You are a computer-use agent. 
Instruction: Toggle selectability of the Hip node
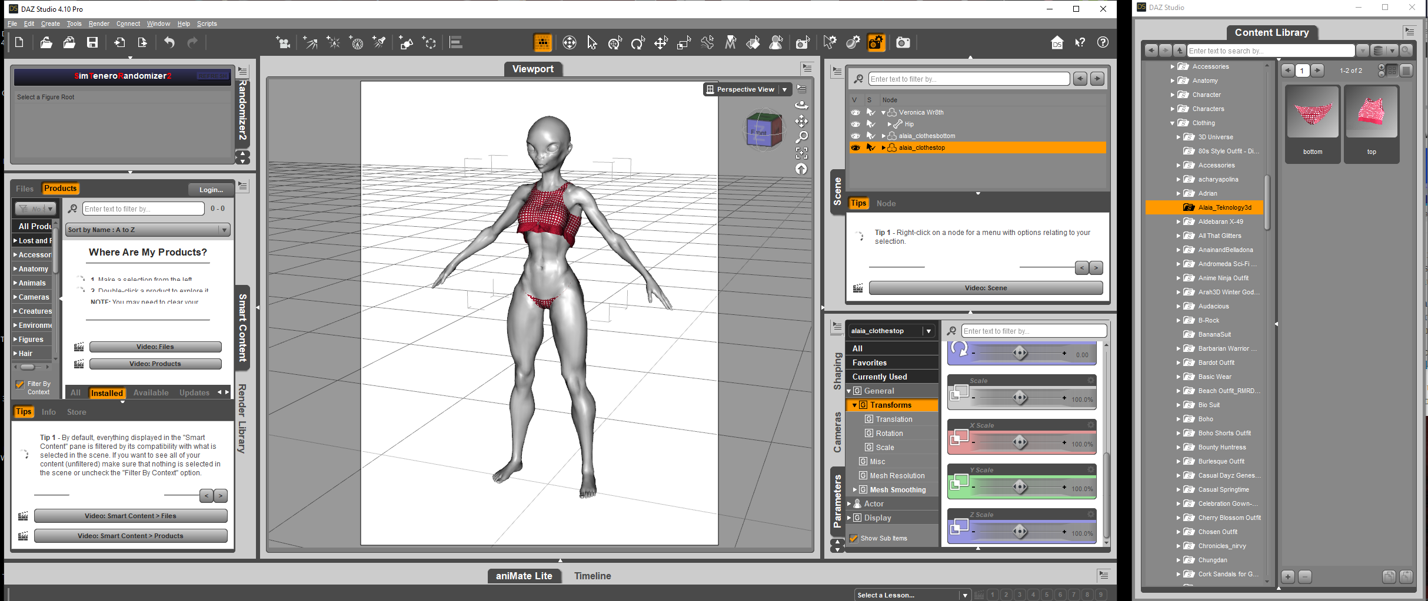(x=871, y=124)
